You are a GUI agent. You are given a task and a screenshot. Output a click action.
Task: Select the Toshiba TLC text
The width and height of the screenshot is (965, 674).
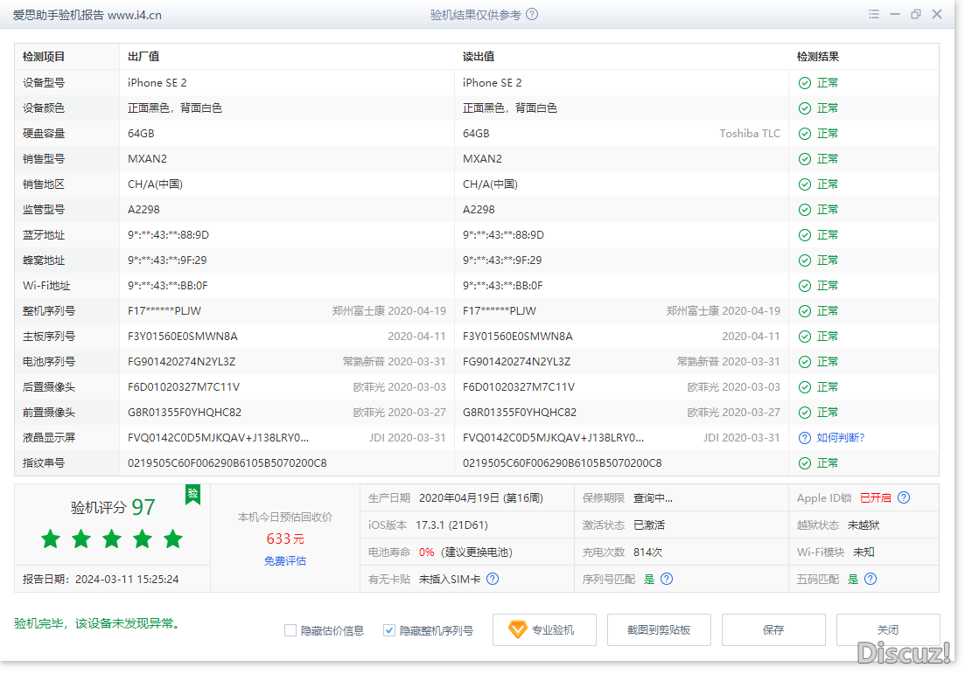tap(750, 134)
